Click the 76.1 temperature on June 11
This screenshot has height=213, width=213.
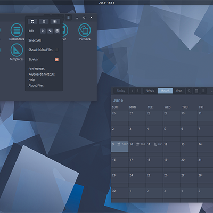[160, 144]
